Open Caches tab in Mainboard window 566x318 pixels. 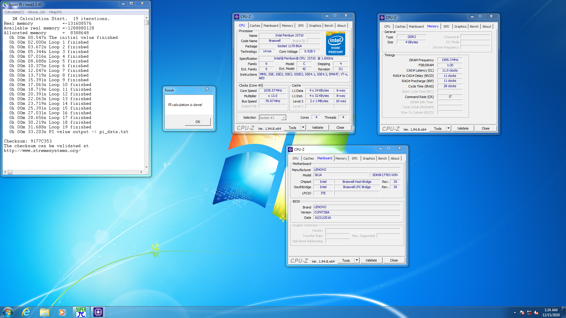(x=308, y=158)
